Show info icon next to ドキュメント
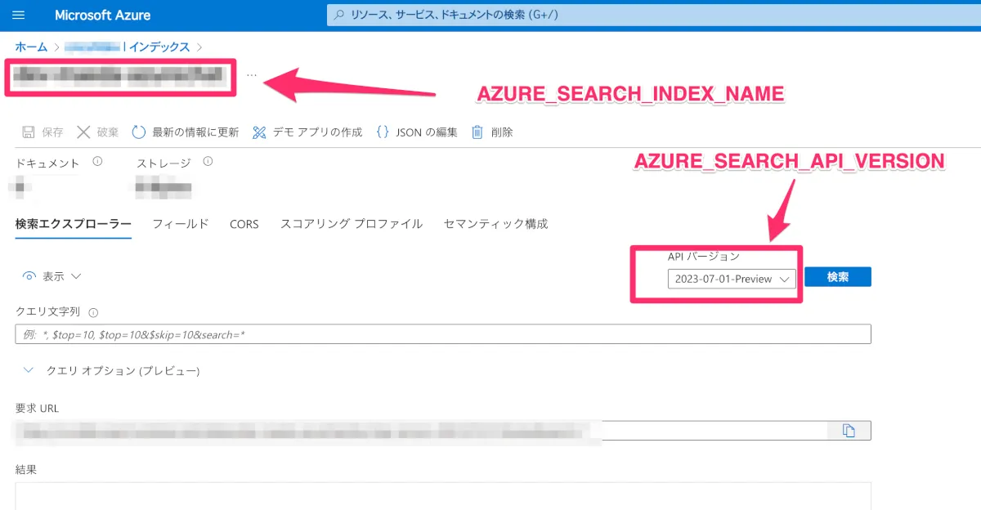Image resolution: width=981 pixels, height=510 pixels. click(98, 162)
